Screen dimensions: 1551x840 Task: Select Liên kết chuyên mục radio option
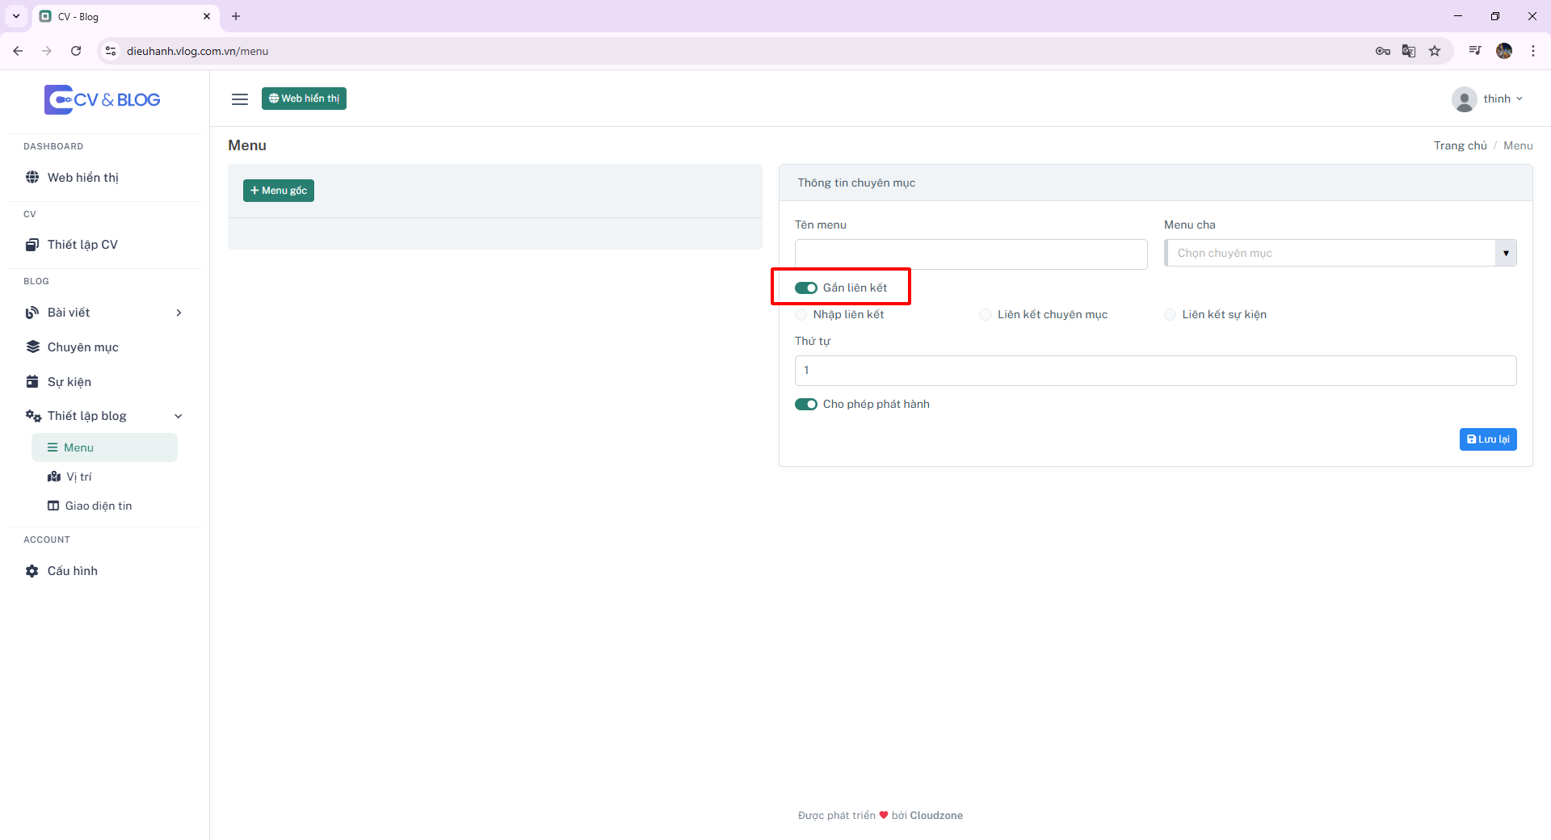click(986, 315)
